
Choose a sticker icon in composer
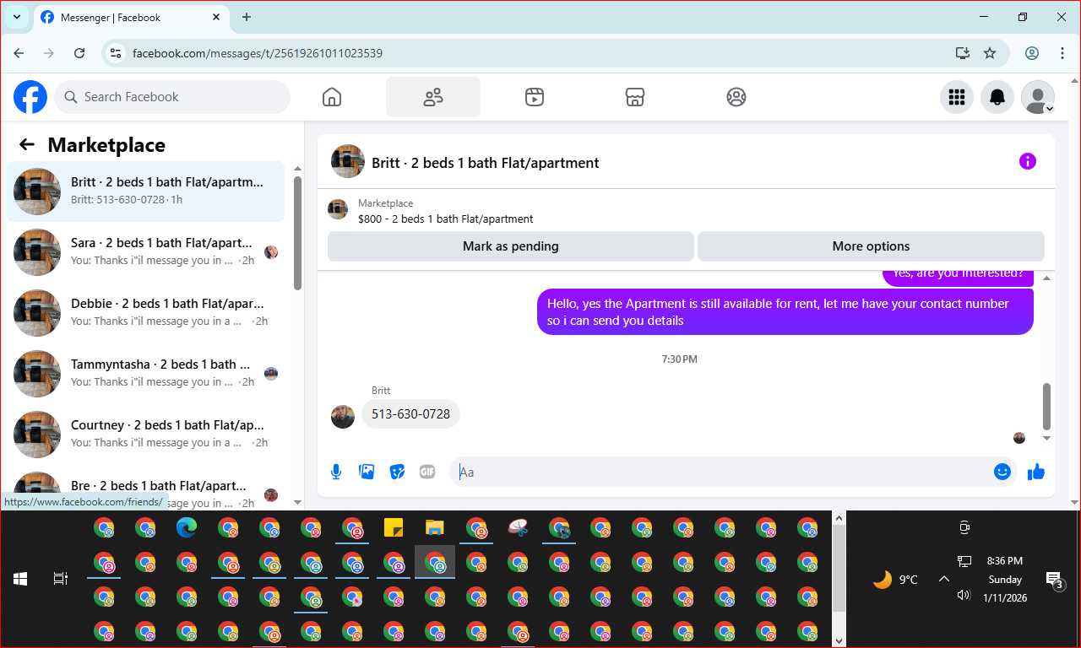pyautogui.click(x=397, y=472)
